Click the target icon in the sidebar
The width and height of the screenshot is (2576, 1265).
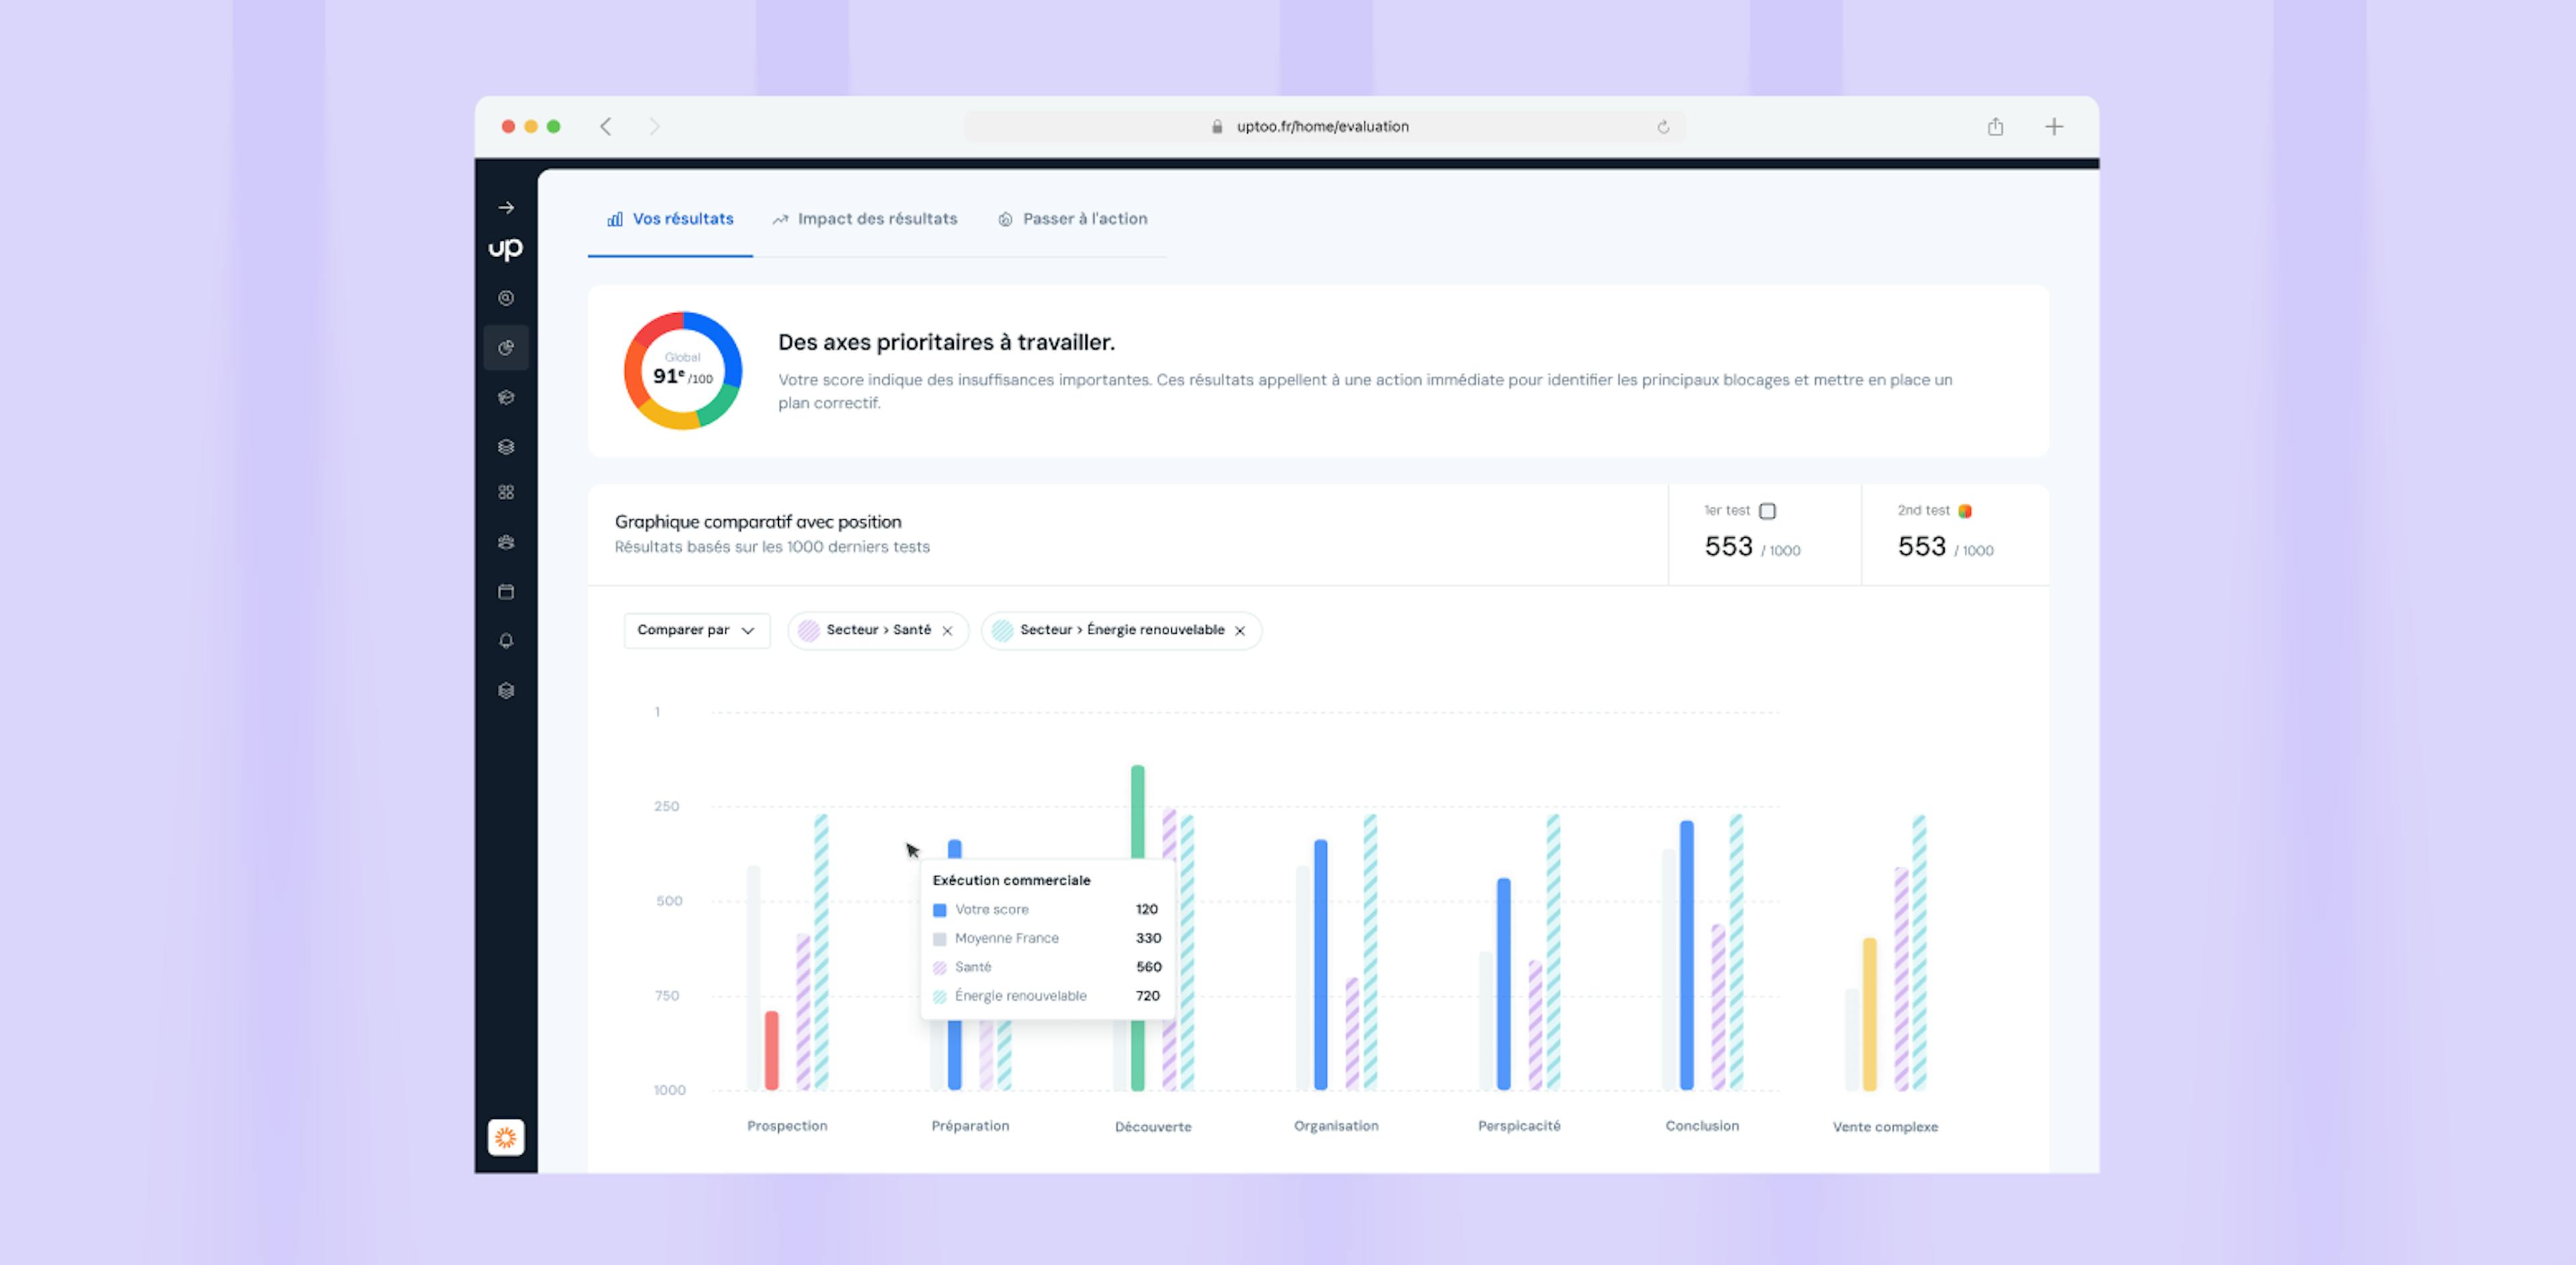pos(506,298)
